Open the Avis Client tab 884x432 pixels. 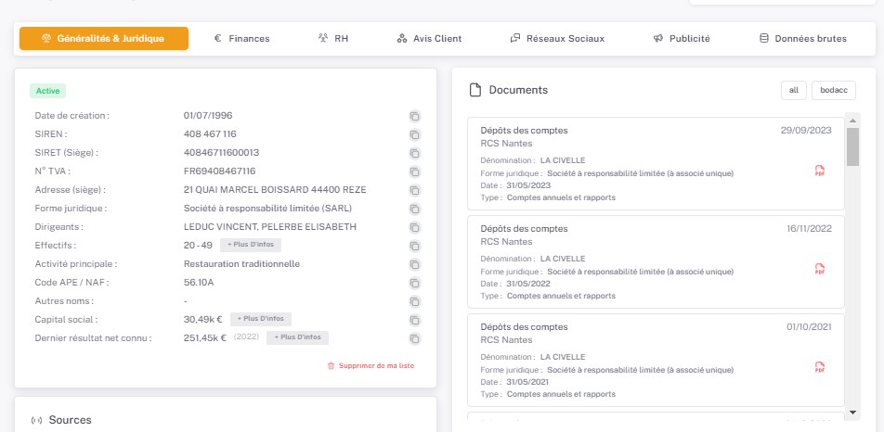tap(429, 39)
